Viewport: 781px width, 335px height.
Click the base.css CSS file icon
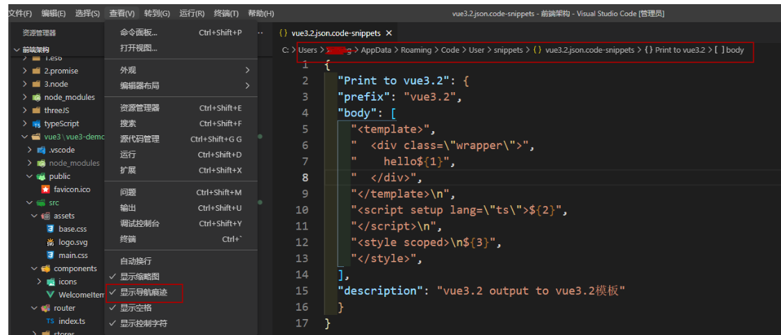coord(50,229)
